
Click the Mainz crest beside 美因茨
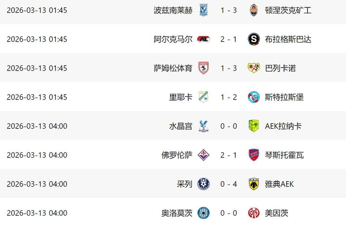254,213
